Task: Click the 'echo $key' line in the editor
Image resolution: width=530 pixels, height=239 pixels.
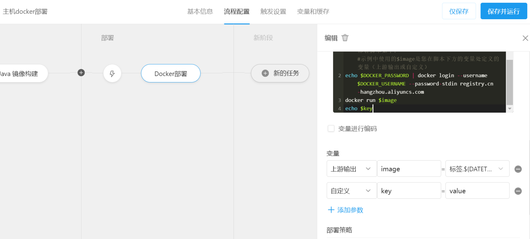Action: tap(359, 108)
